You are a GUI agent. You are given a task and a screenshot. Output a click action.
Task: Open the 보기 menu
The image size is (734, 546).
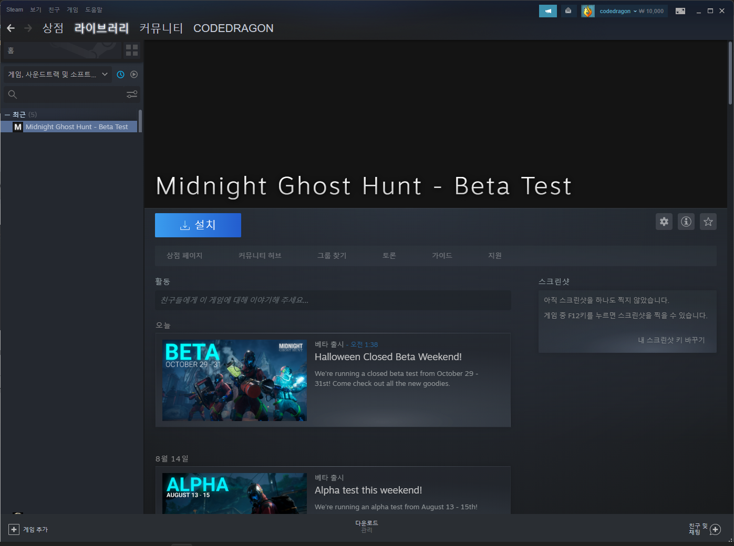pos(36,9)
